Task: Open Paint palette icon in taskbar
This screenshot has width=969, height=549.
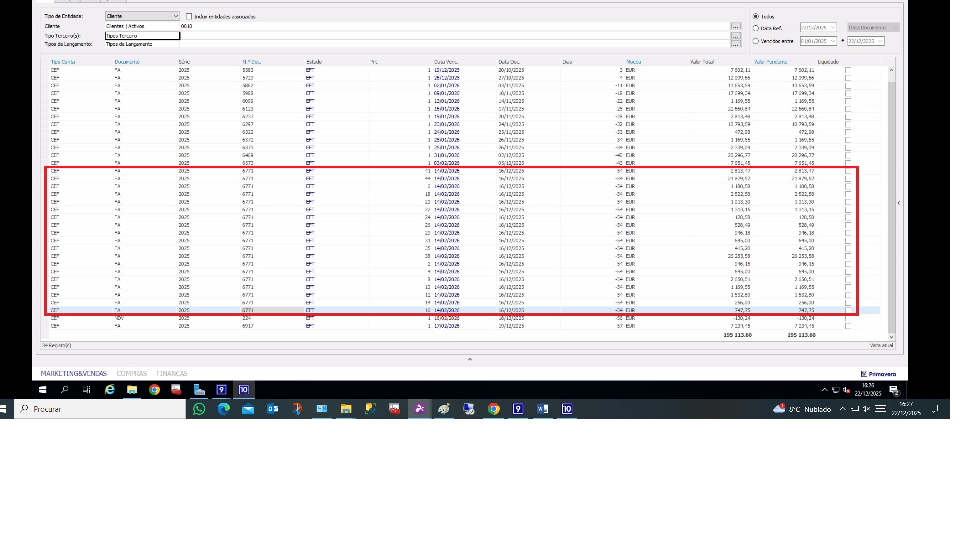Action: pyautogui.click(x=444, y=409)
